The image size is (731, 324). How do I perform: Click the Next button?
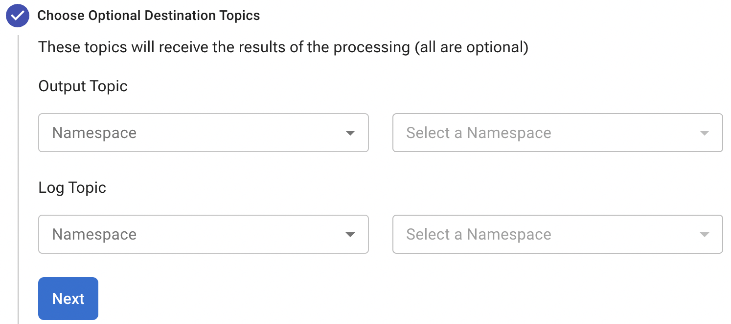pyautogui.click(x=68, y=299)
